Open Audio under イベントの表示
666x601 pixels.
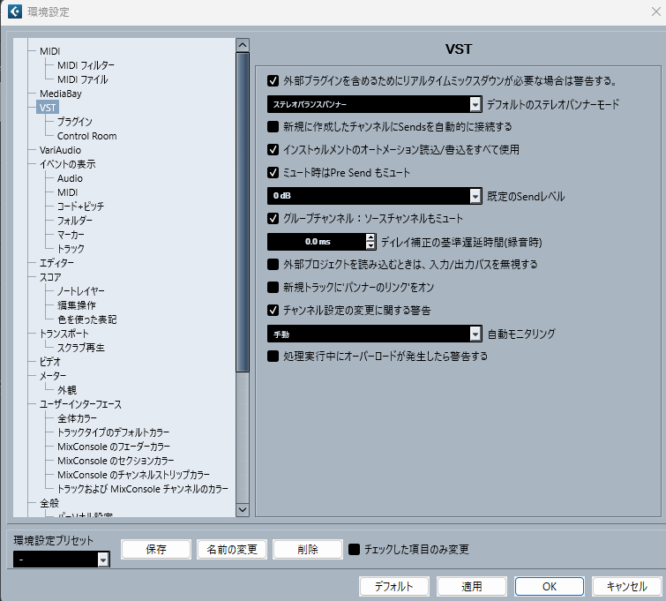tap(70, 178)
